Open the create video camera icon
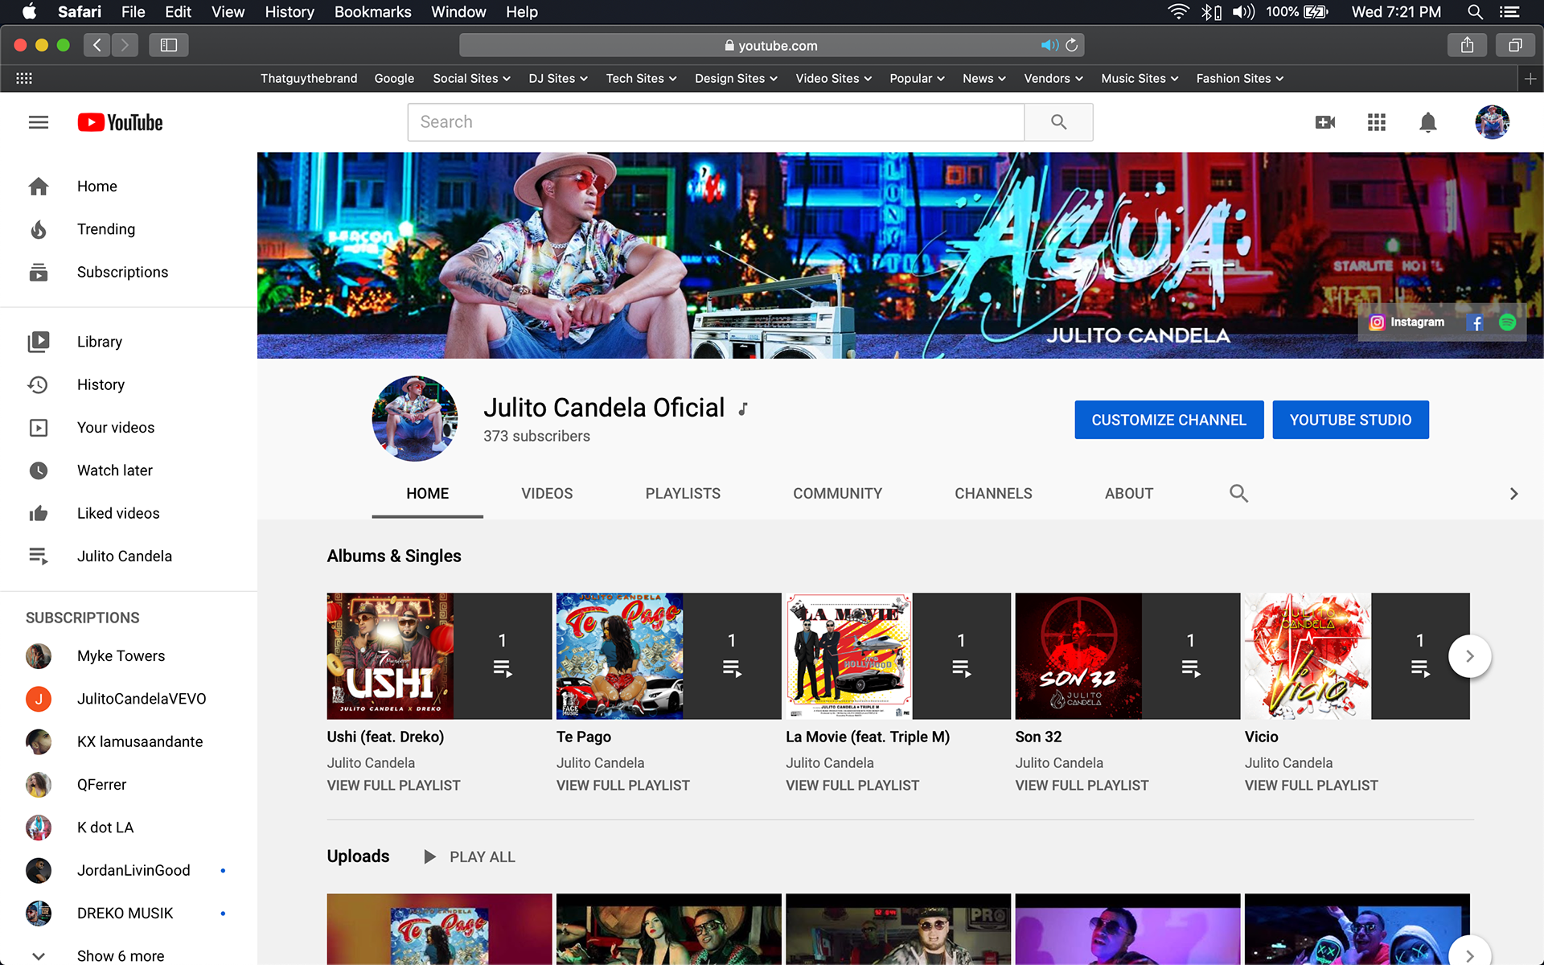 pyautogui.click(x=1324, y=122)
